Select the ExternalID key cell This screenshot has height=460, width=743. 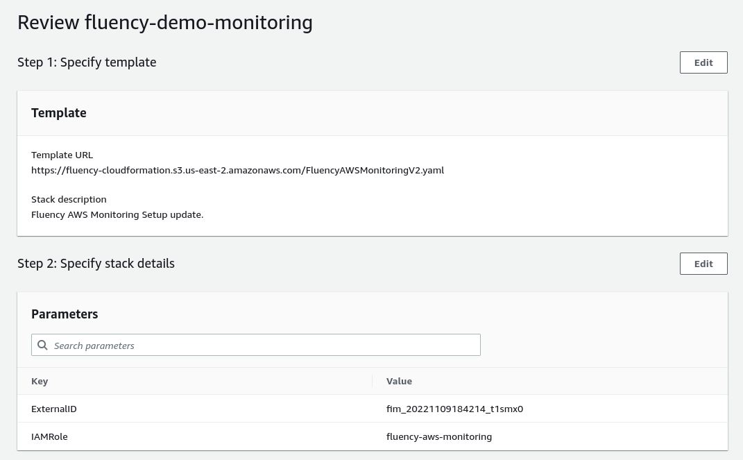click(54, 409)
